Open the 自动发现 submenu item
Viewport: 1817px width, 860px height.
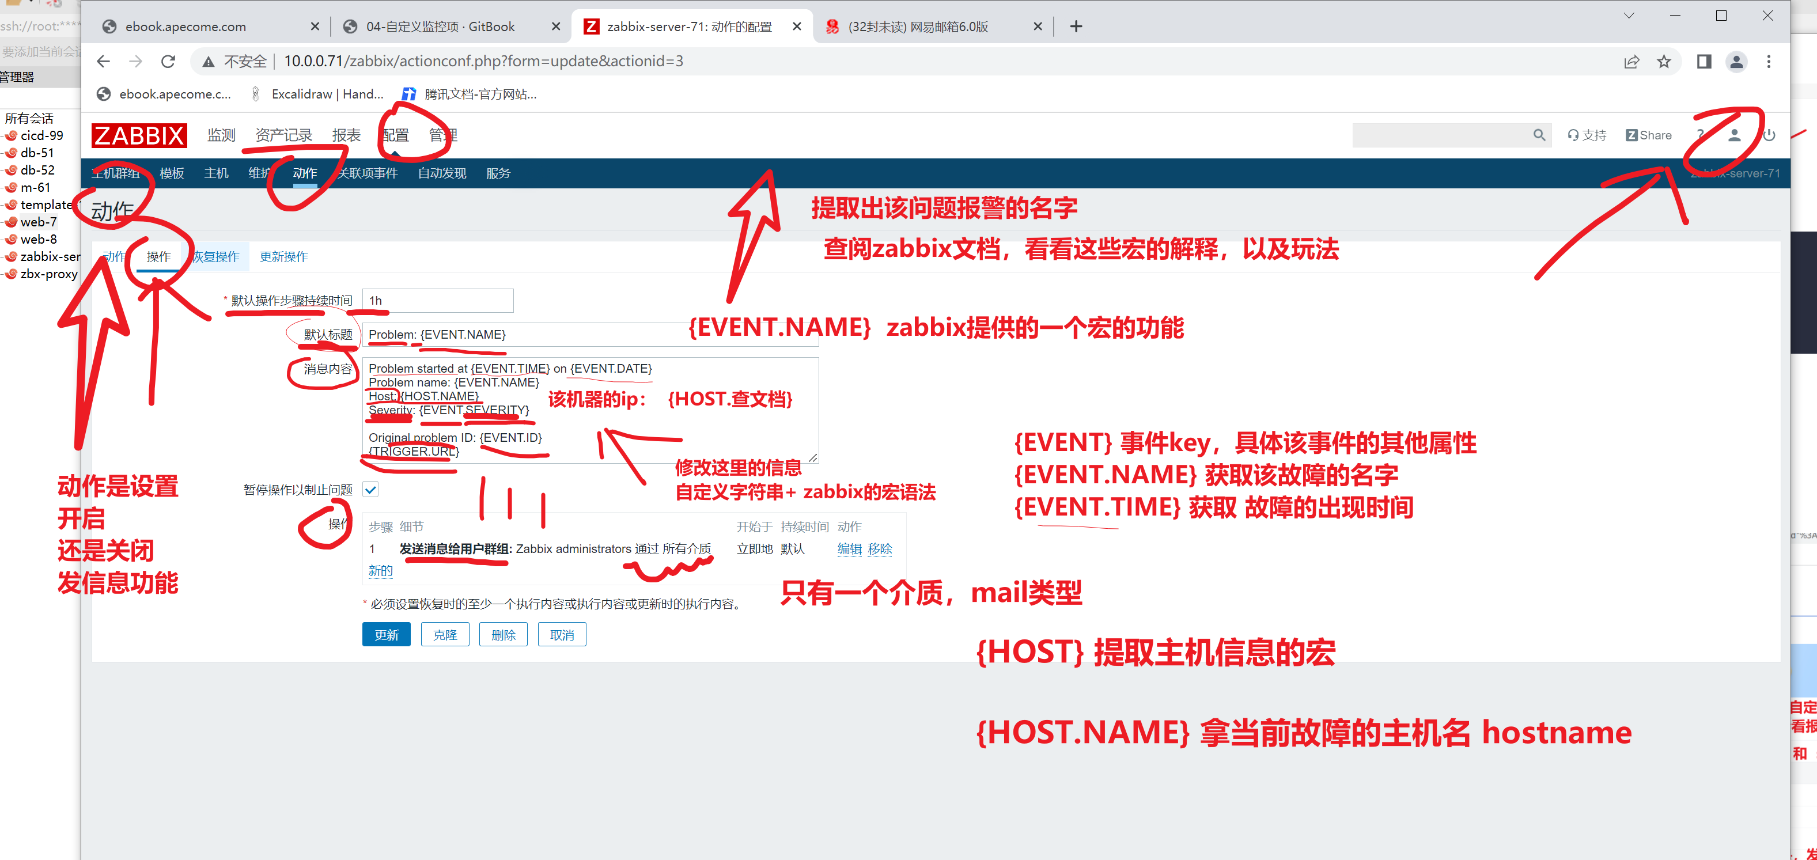[441, 173]
